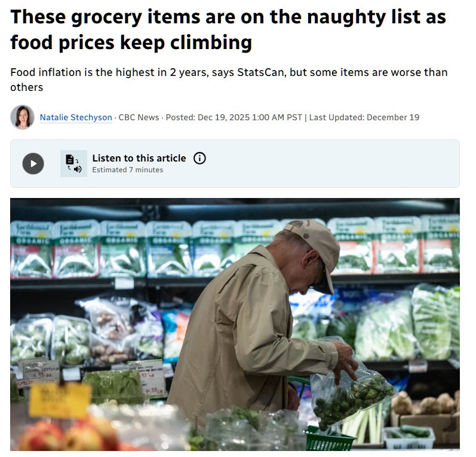Select the 'Listen to this article' label
The width and height of the screenshot is (476, 457).
tap(139, 158)
